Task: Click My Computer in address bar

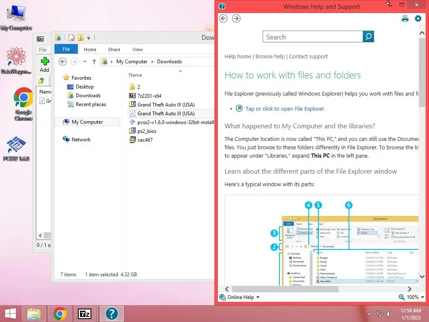Action: pyautogui.click(x=132, y=62)
